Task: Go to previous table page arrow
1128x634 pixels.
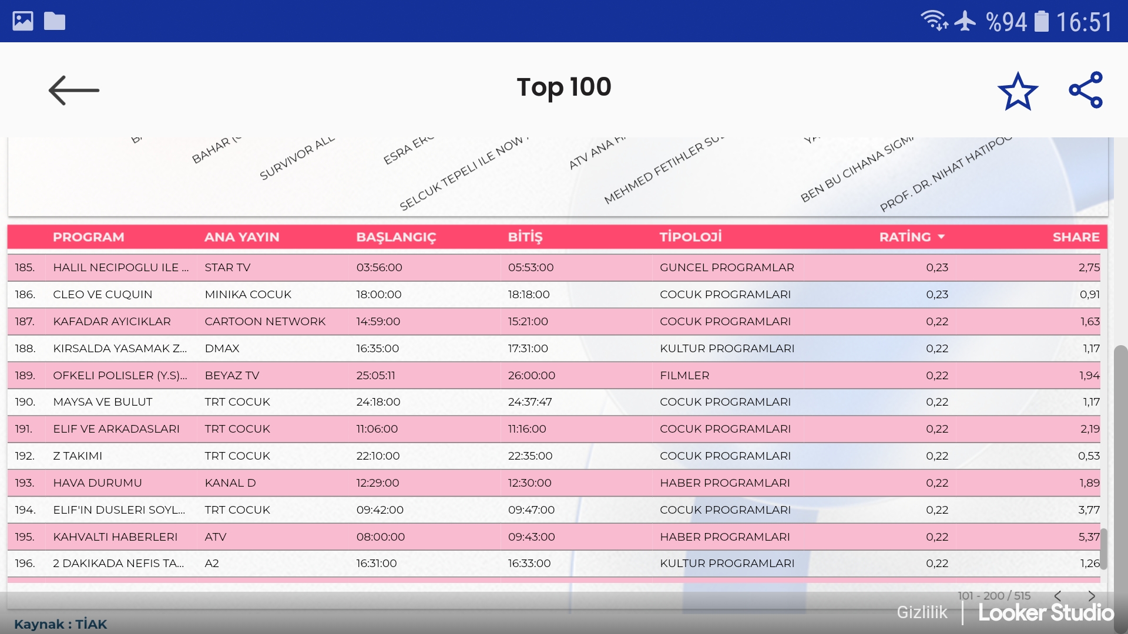Action: point(1057,596)
